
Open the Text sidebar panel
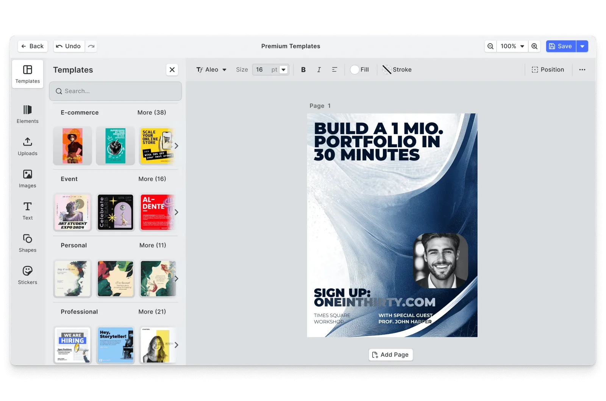27,211
